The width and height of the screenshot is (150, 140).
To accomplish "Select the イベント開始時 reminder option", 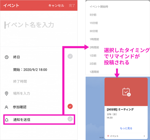I will pyautogui.click(x=99, y=7).
